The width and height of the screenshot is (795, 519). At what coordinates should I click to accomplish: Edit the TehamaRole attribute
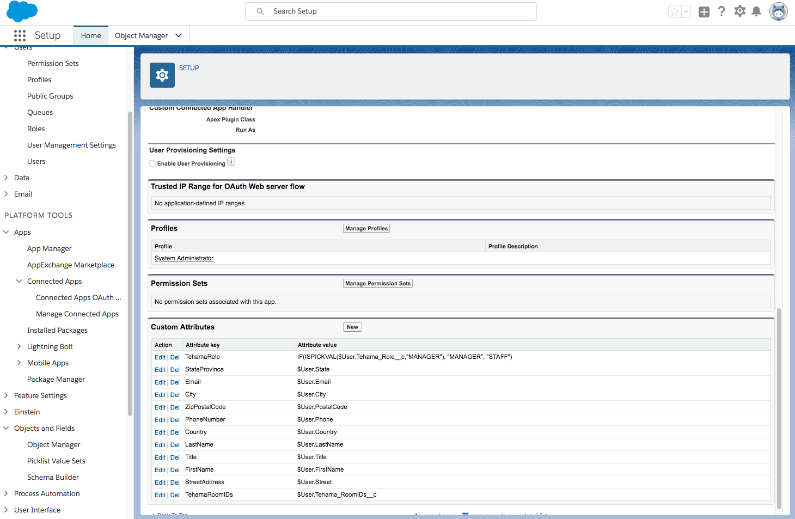pyautogui.click(x=160, y=357)
